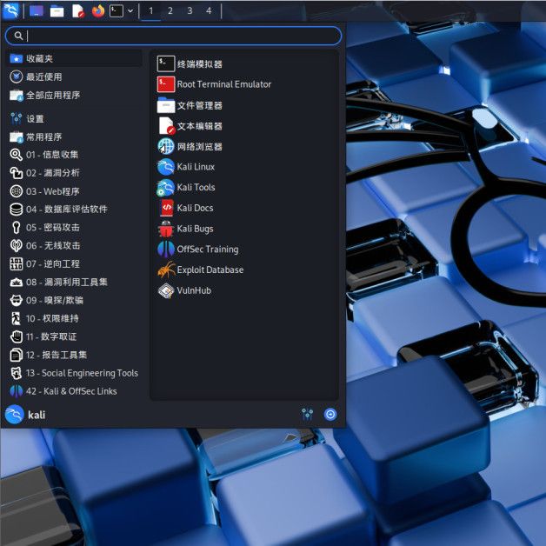Open Kali Linux link

[245, 167]
